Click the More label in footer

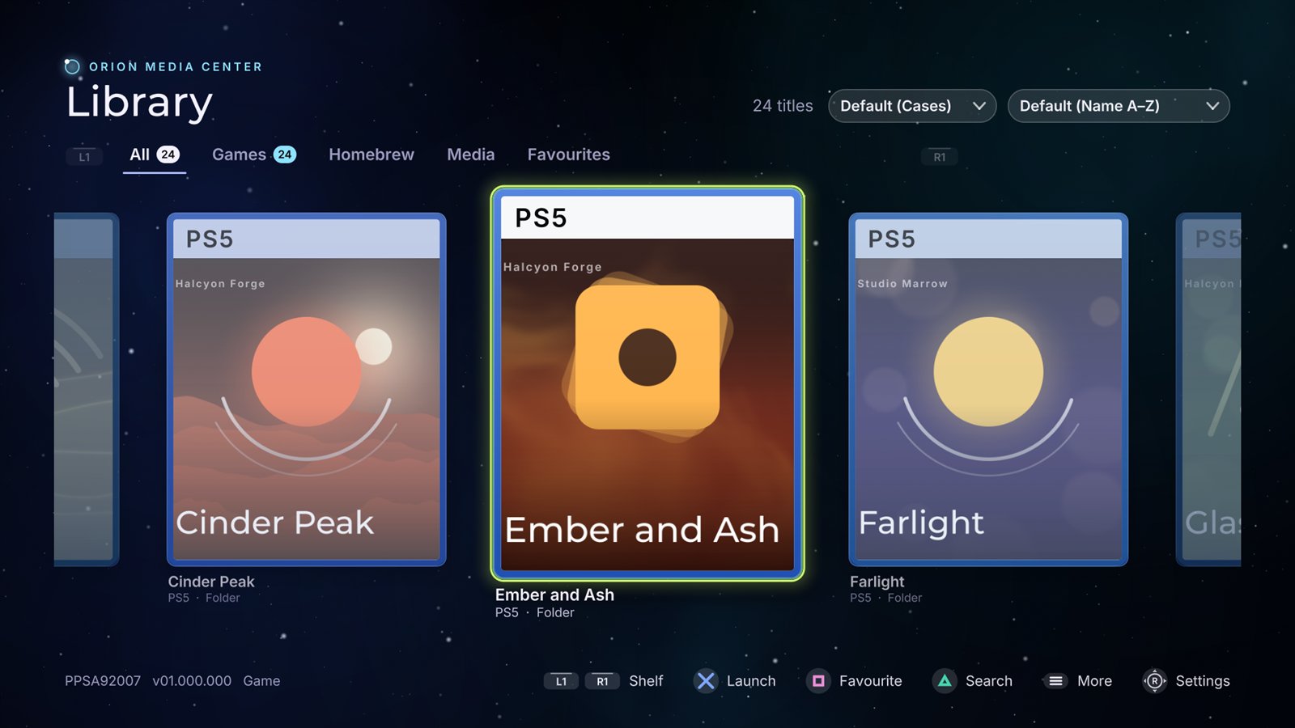1094,681
